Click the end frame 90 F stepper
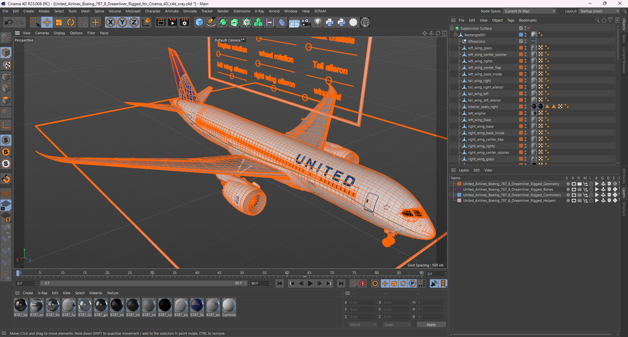 [270, 283]
